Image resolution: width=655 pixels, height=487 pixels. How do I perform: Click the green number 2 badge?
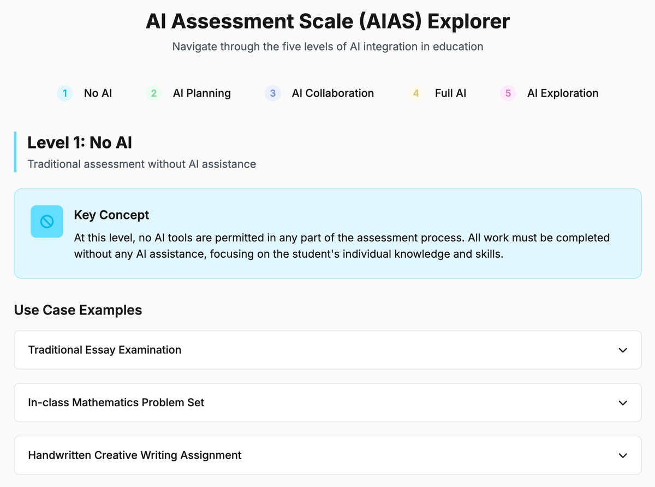click(154, 93)
